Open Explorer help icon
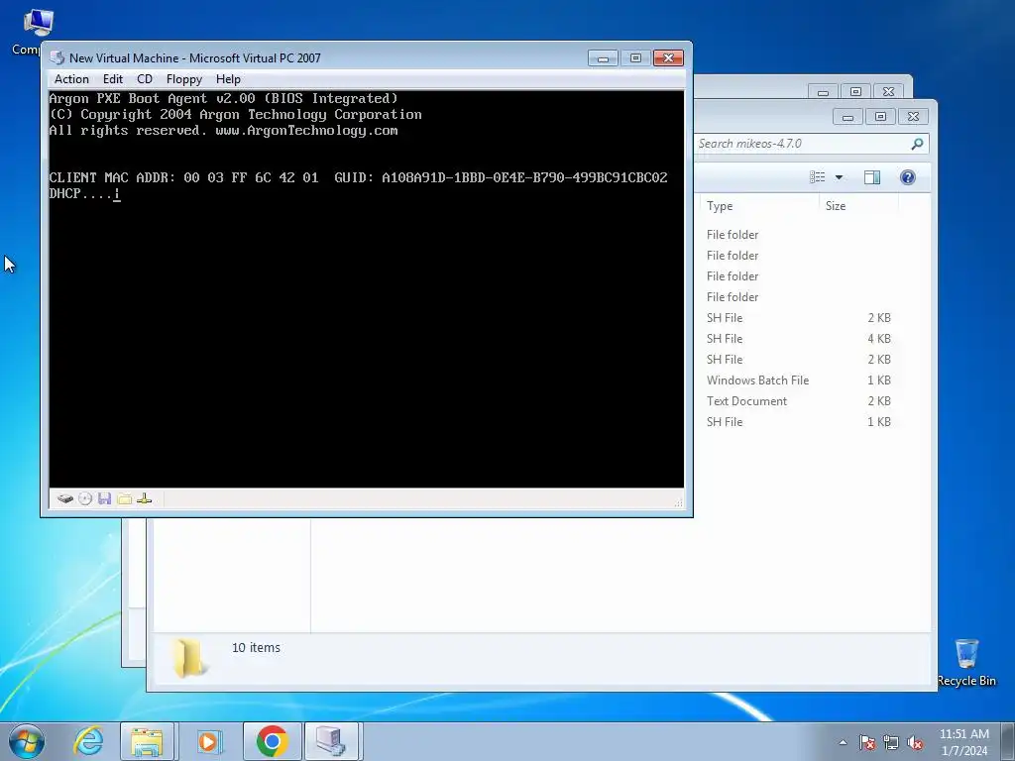Image resolution: width=1015 pixels, height=761 pixels. pyautogui.click(x=908, y=177)
